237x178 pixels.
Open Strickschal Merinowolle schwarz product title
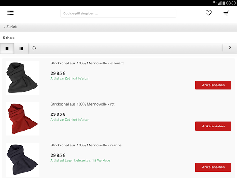click(87, 63)
